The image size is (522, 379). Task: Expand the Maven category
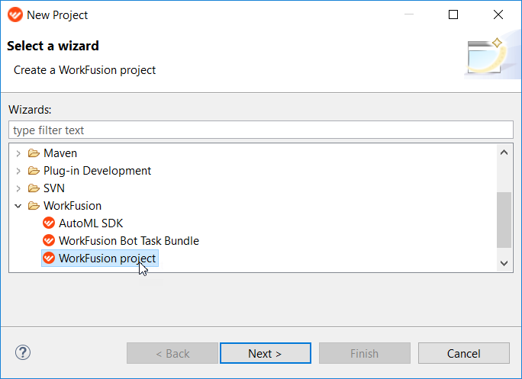(x=18, y=153)
